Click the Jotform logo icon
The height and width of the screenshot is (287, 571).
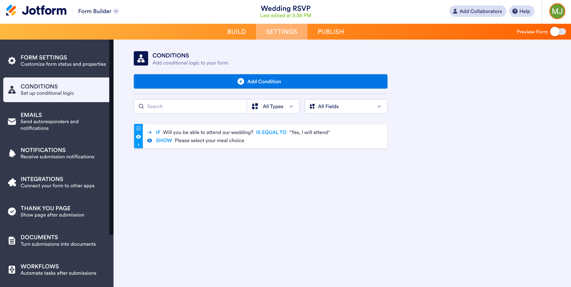coord(11,11)
